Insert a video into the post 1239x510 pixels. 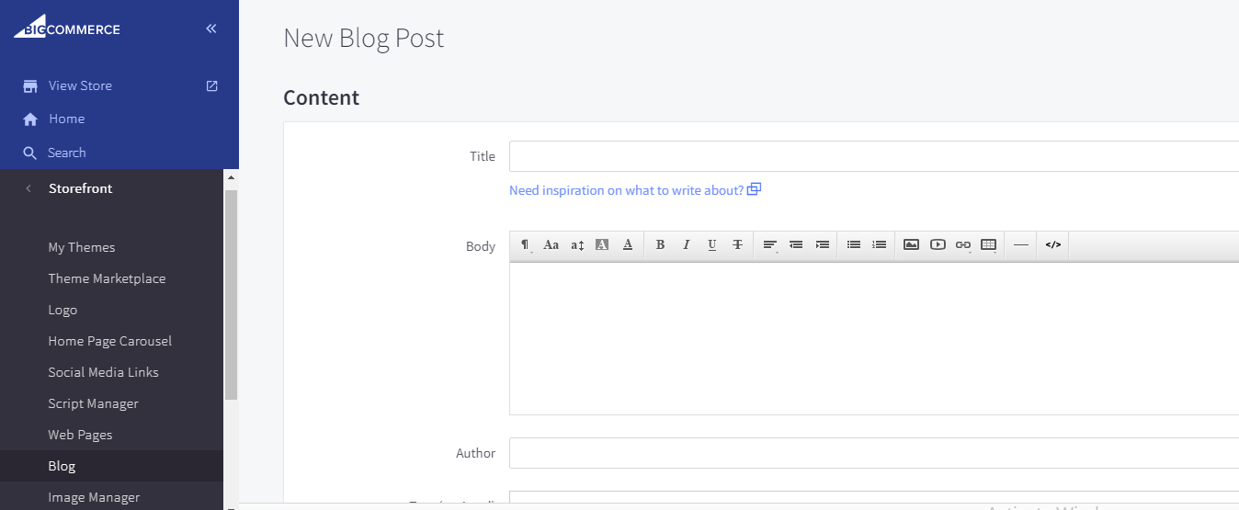[937, 244]
